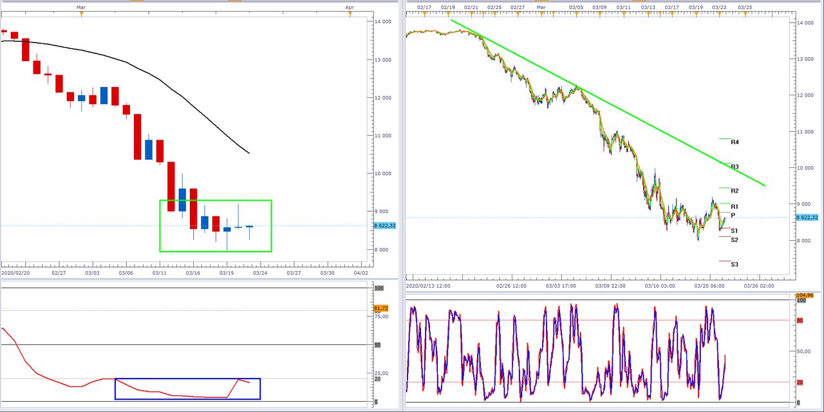
Task: Select the 03/09 22:00 time label
Action: tap(610, 285)
